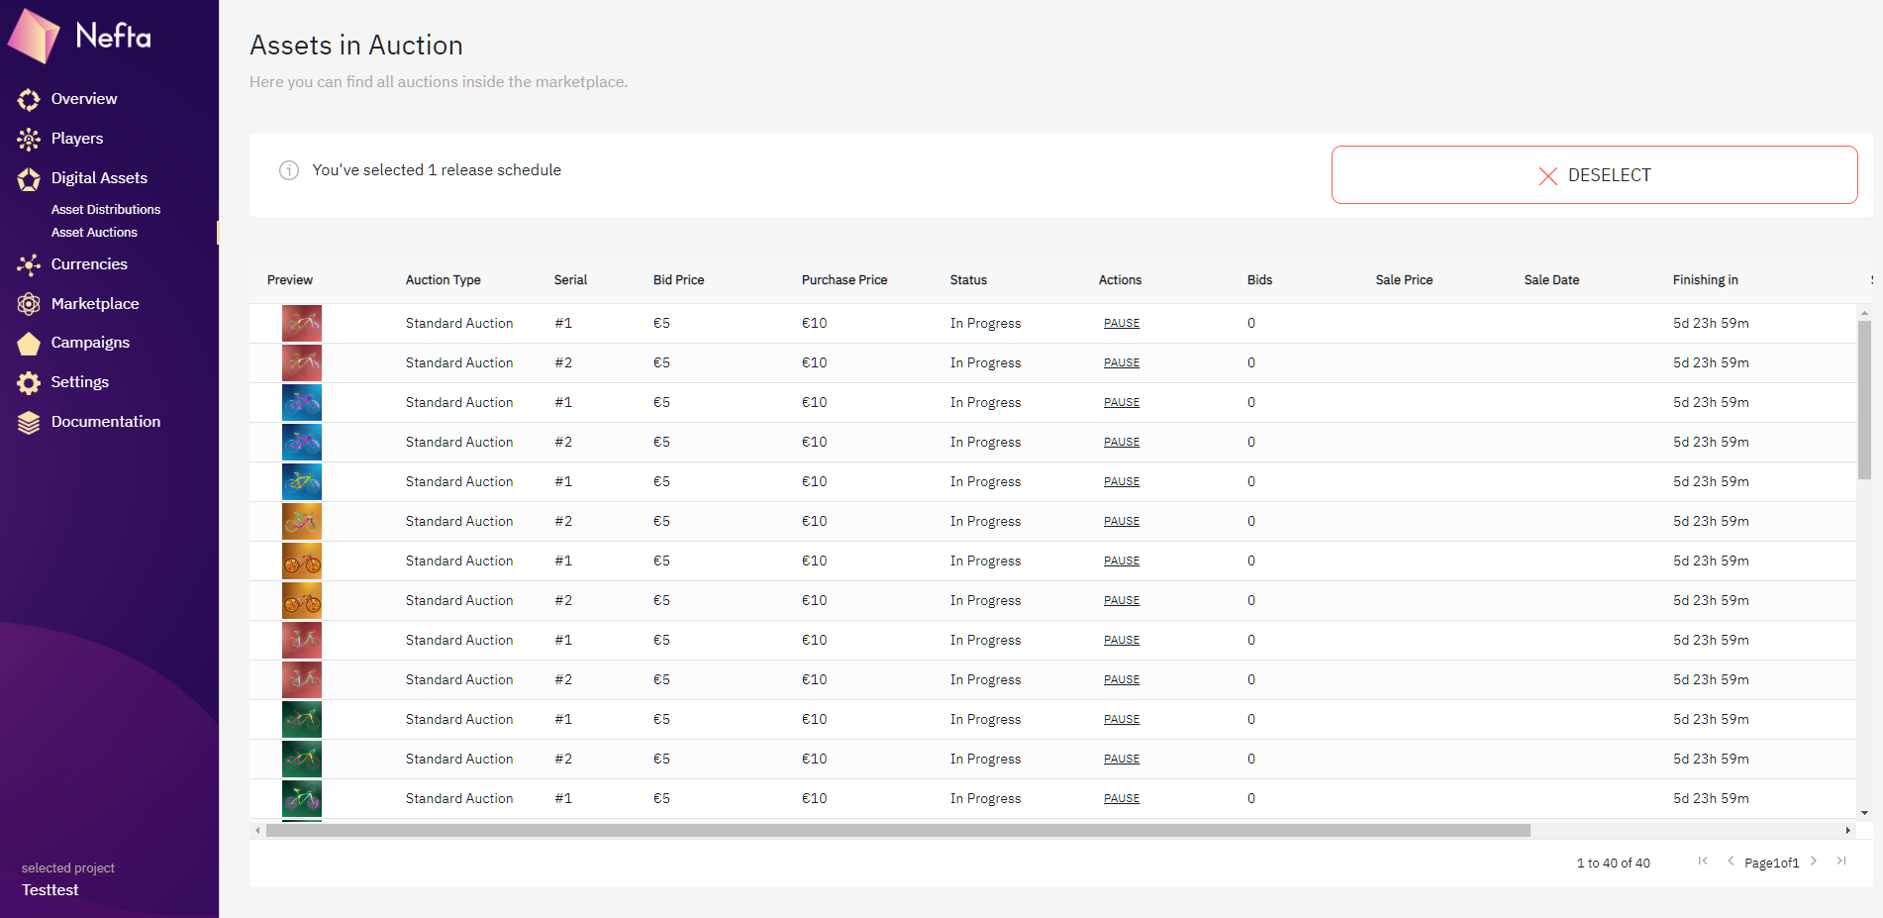Click the table's vertical scroll down arrow
Viewport: 1883px width, 918px height.
(1864, 813)
